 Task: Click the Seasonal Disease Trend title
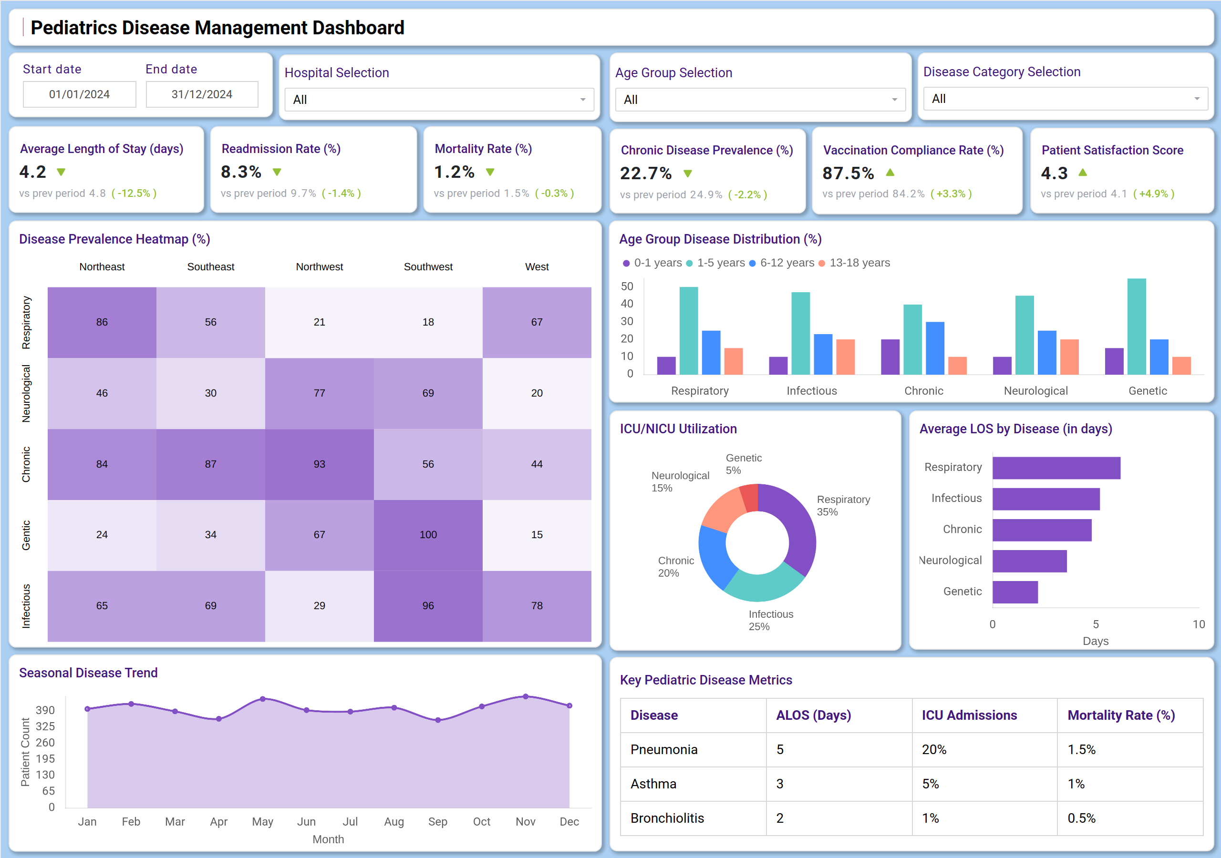coord(88,673)
